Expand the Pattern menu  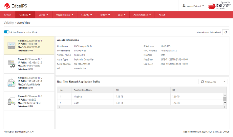[105, 15]
